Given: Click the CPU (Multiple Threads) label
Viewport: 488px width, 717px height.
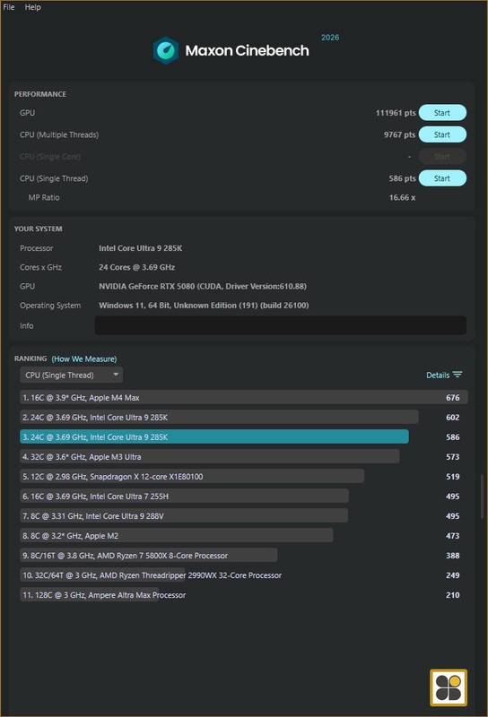Looking at the screenshot, I should 59,134.
